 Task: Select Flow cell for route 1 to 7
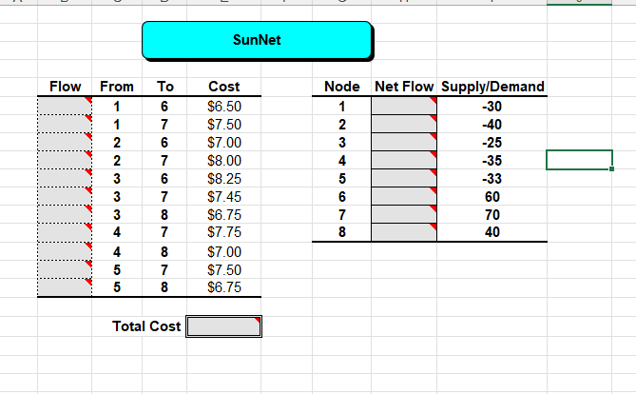click(x=65, y=124)
